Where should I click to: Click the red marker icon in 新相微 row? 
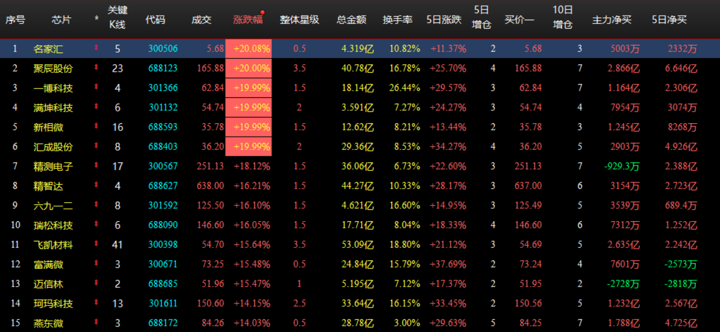[96, 127]
